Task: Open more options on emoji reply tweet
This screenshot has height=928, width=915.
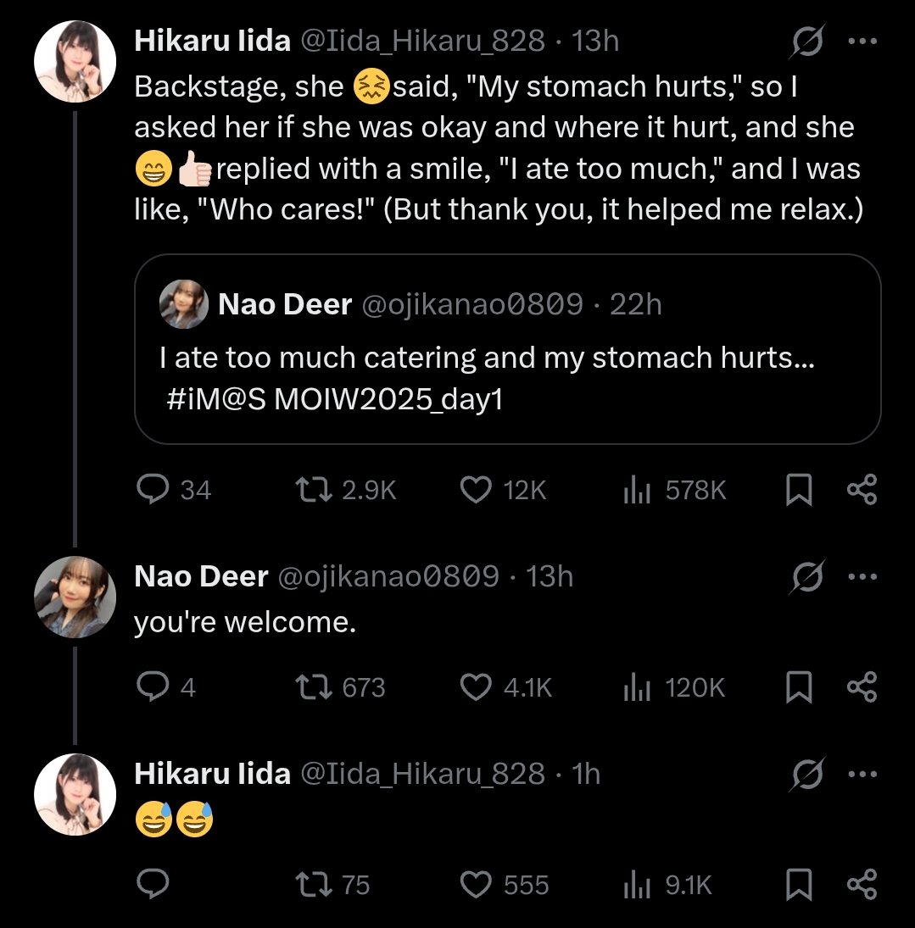Action: coord(862,774)
